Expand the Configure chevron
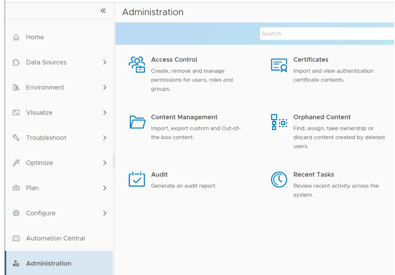395x275 pixels. pyautogui.click(x=105, y=213)
